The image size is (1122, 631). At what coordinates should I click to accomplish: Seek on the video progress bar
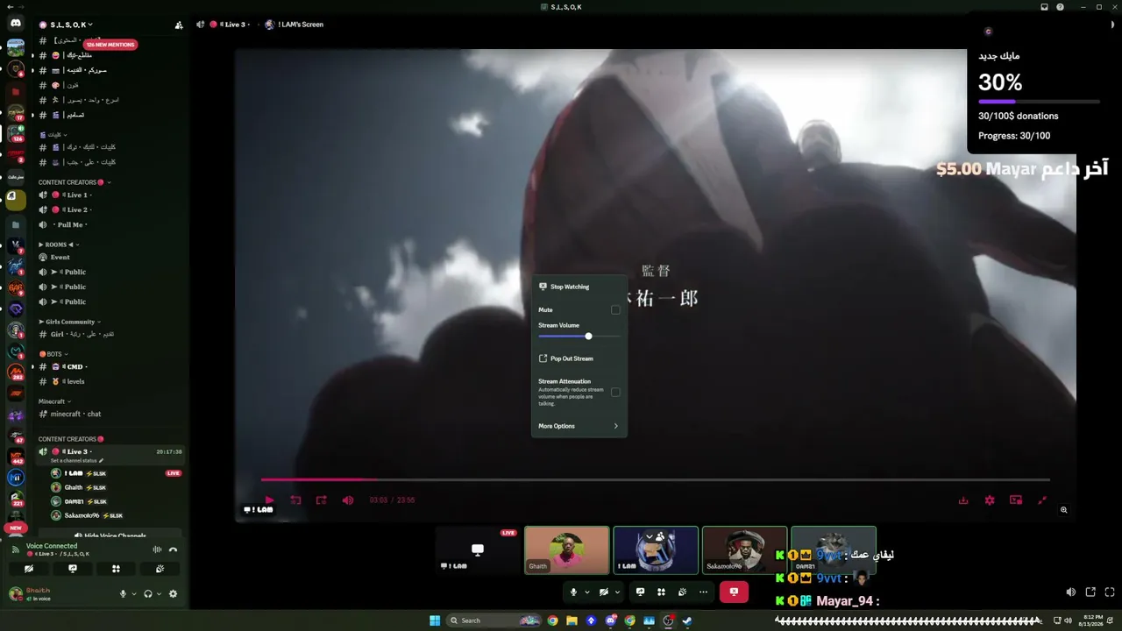pyautogui.click(x=655, y=479)
